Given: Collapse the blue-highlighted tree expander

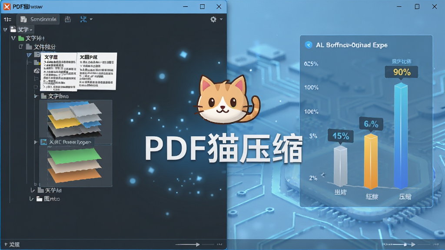Looking at the screenshot, I should (x=29, y=55).
